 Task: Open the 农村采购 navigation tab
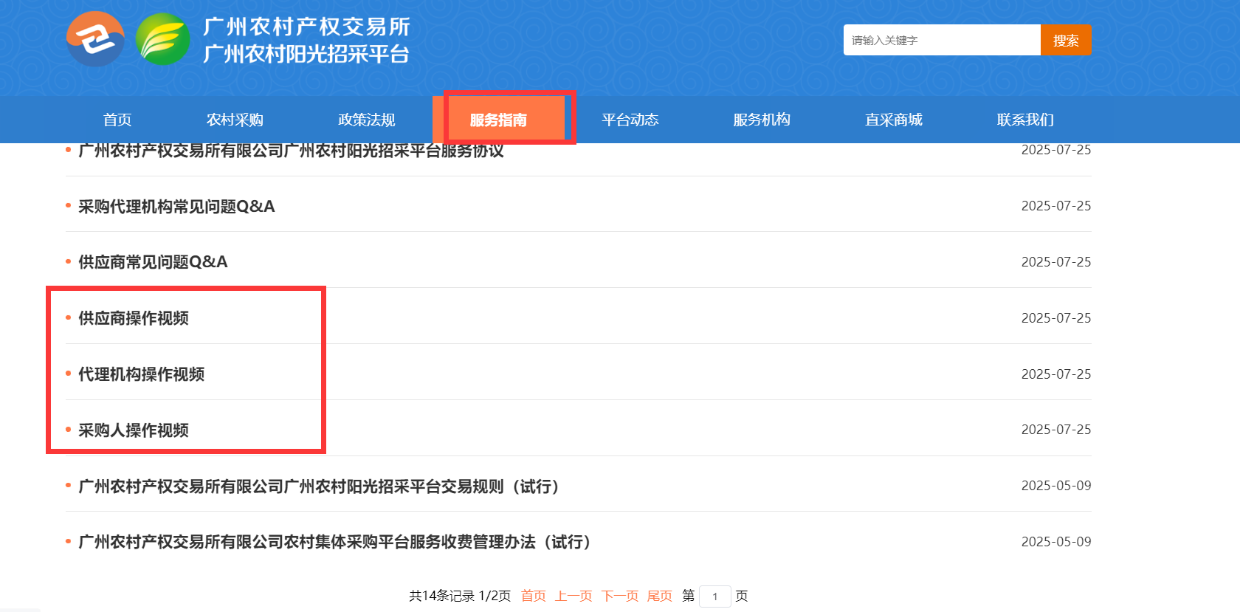235,120
